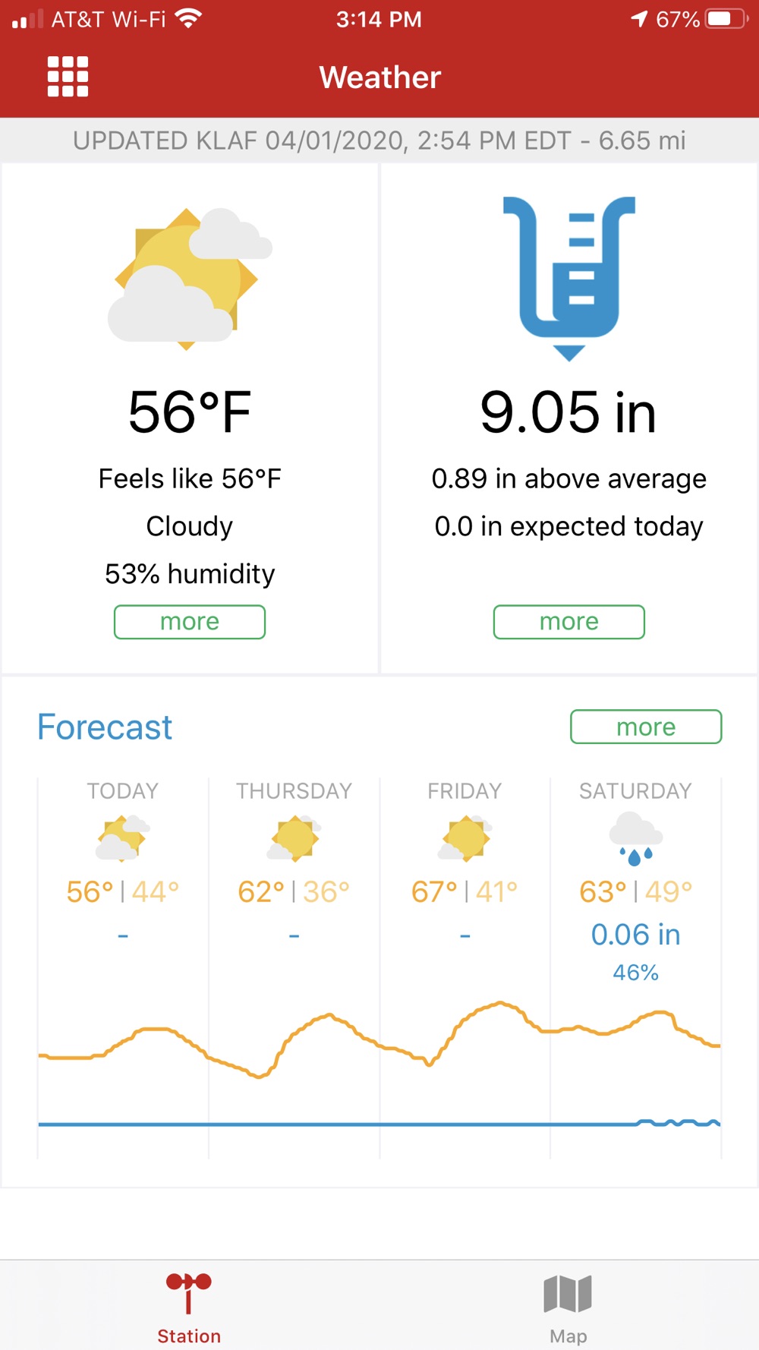Open the Map tab icon
Viewport: 759px width, 1350px height.
(x=568, y=1294)
